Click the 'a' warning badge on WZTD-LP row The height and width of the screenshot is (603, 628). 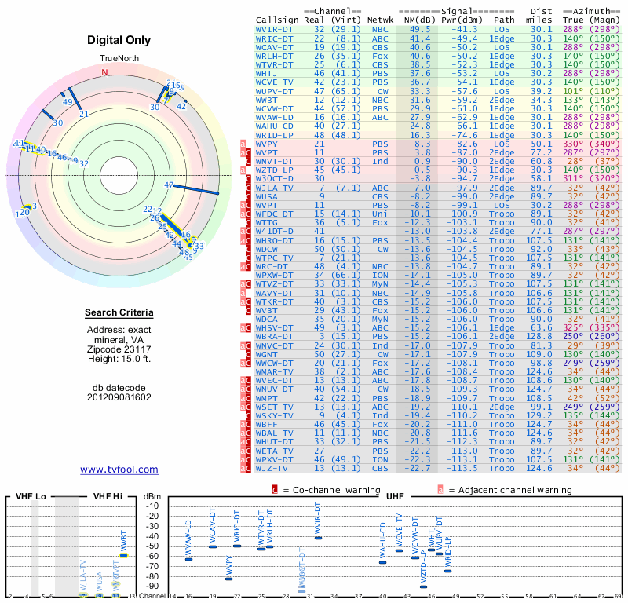243,170
